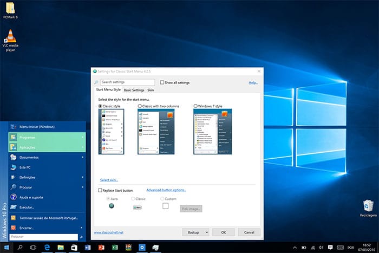
Task: Click search magnifier in Classic Start menu
Action: pyautogui.click(x=81, y=237)
